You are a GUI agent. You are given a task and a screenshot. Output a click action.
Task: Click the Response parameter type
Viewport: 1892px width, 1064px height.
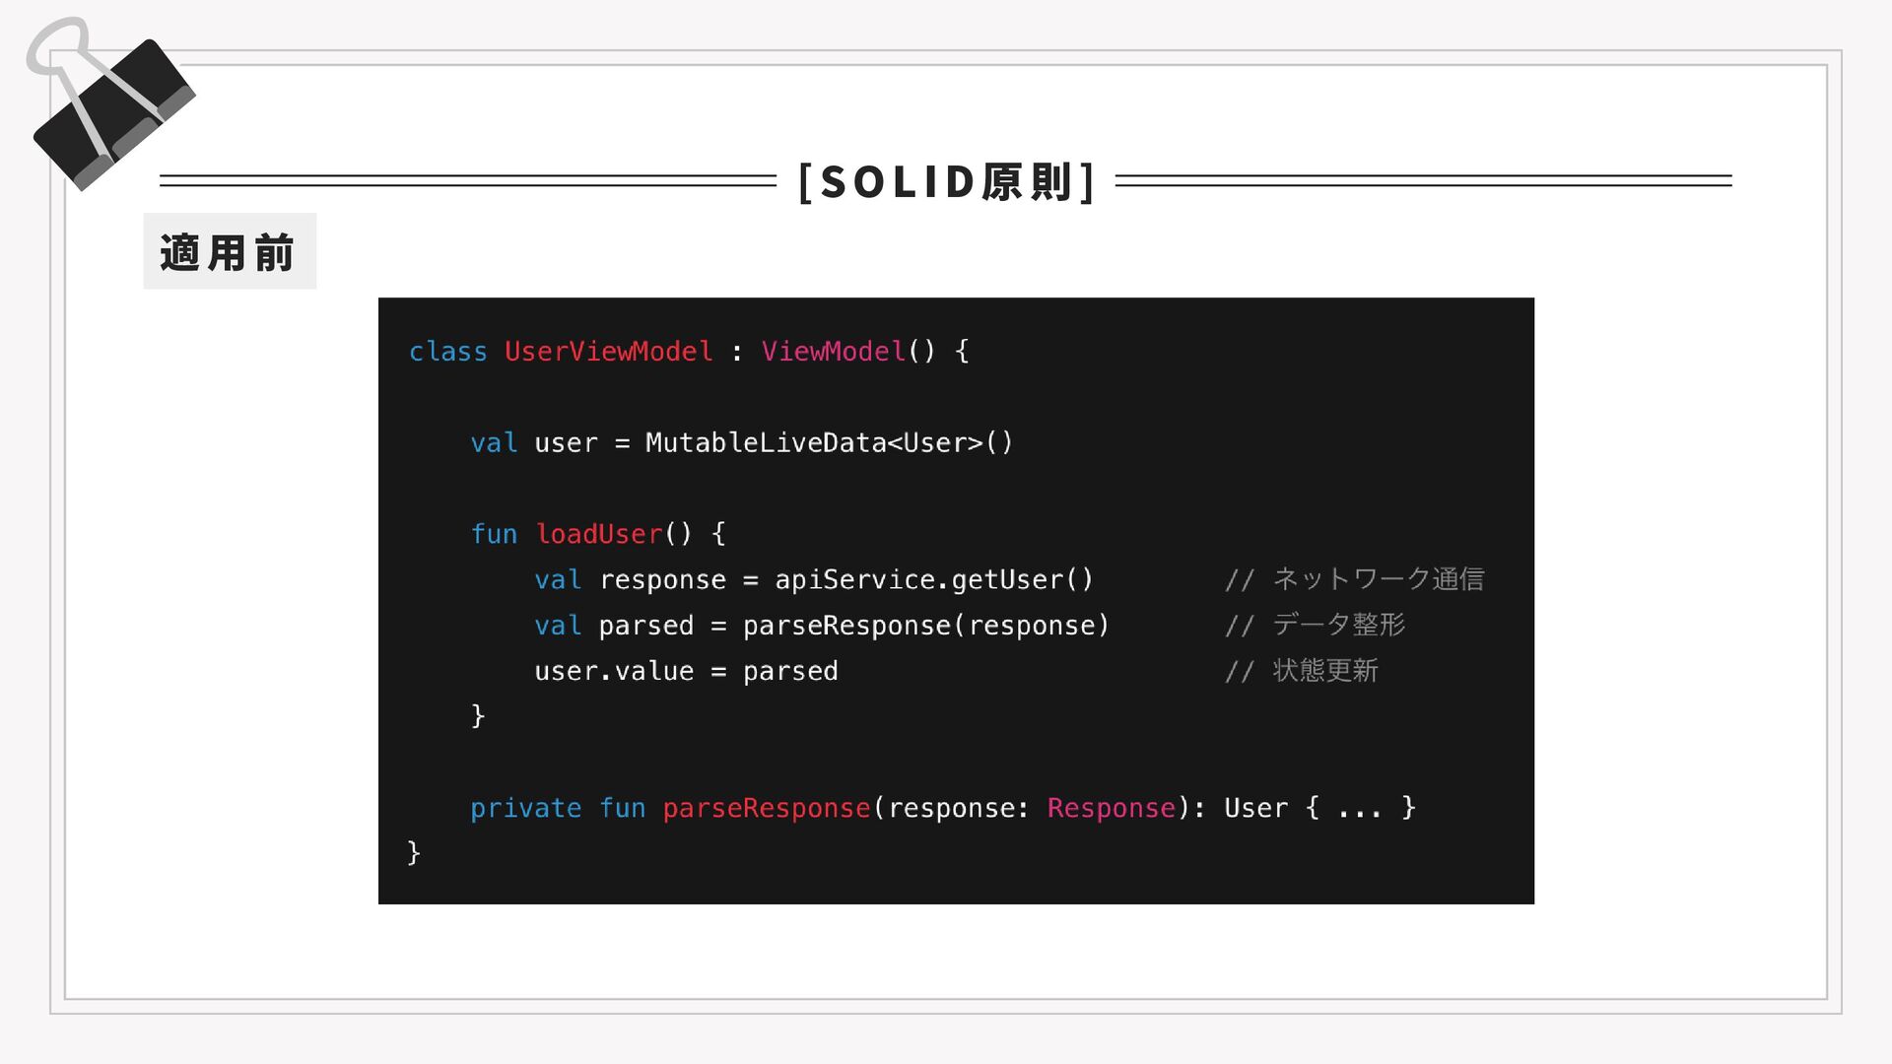(1111, 808)
